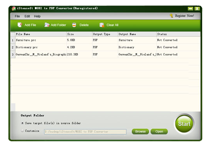
Task: Click the output folder path field
Action: pyautogui.click(x=85, y=132)
